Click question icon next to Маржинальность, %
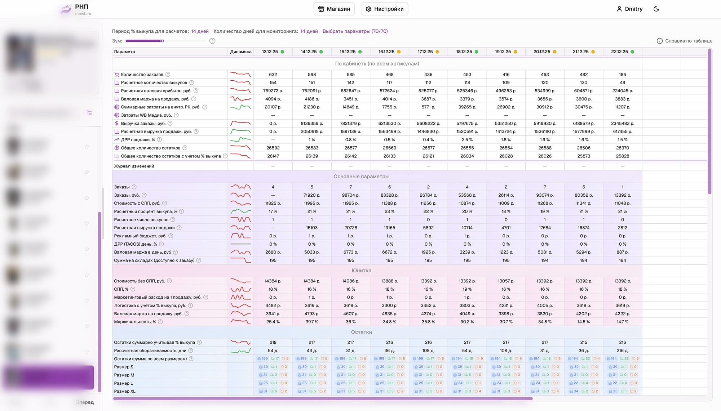This screenshot has width=721, height=411. click(x=160, y=322)
